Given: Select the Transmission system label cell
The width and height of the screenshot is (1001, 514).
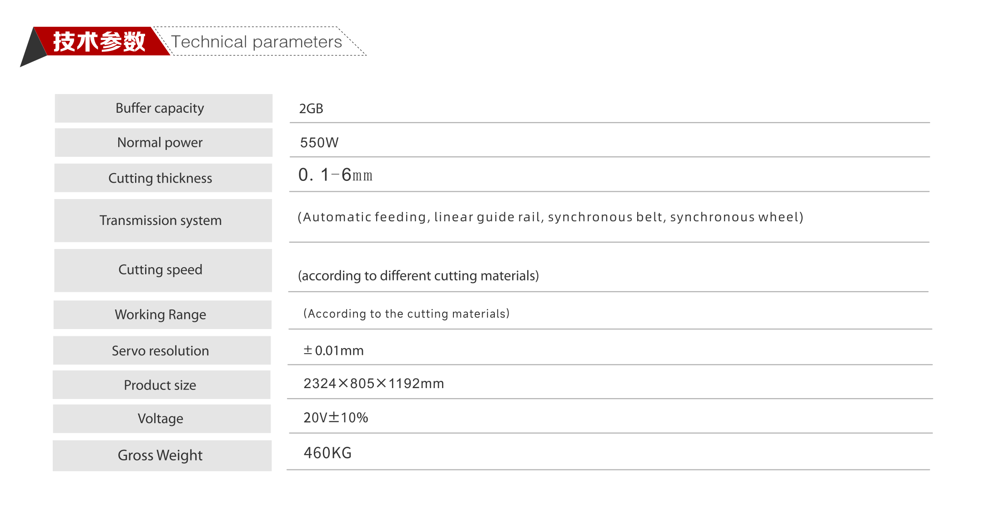Looking at the screenshot, I should click(x=163, y=220).
